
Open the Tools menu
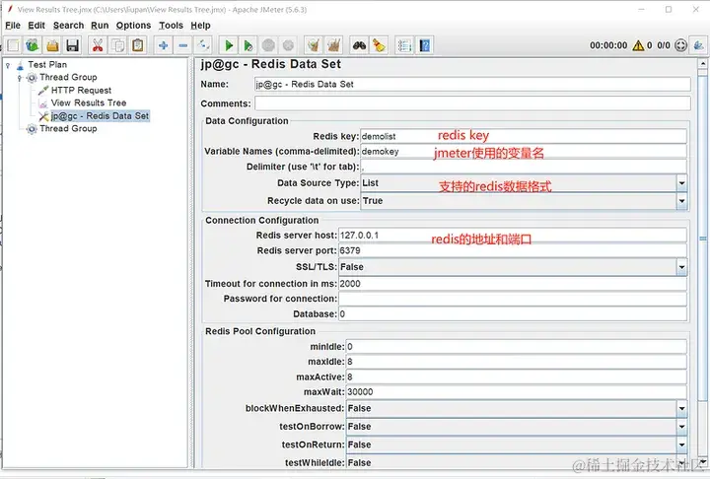click(171, 26)
